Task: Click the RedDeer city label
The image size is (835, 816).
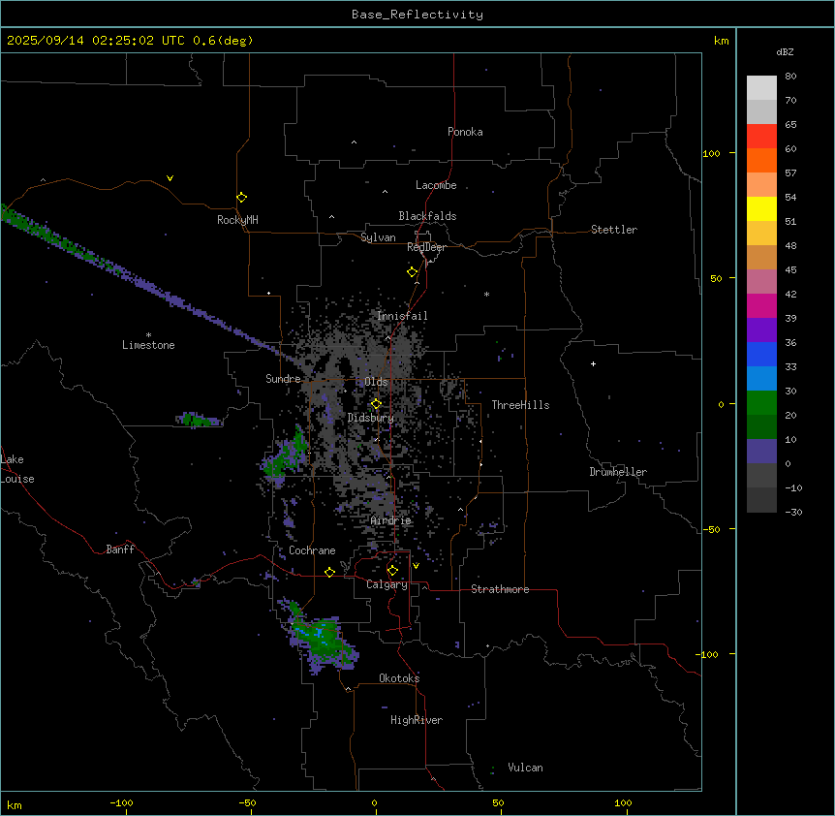Action: click(x=426, y=247)
